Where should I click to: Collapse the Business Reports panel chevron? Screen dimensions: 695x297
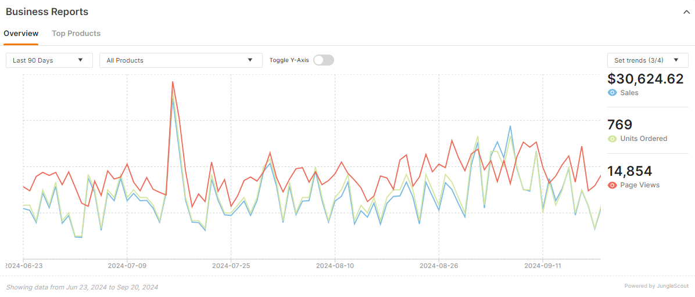tap(686, 12)
